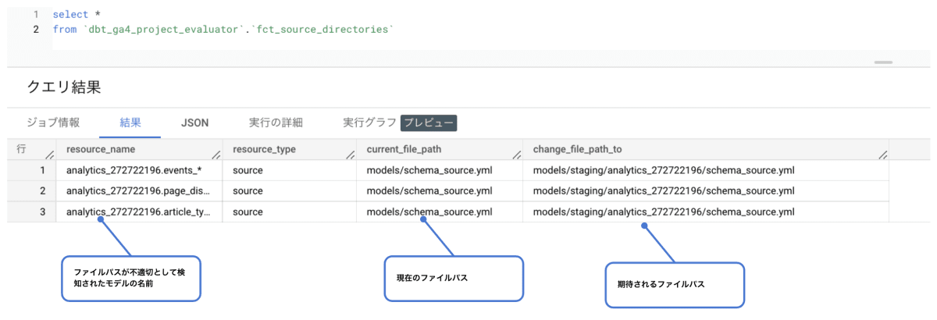The width and height of the screenshot is (937, 320).
Task: Click the 現在のファイルパス callout box
Action: (x=454, y=278)
